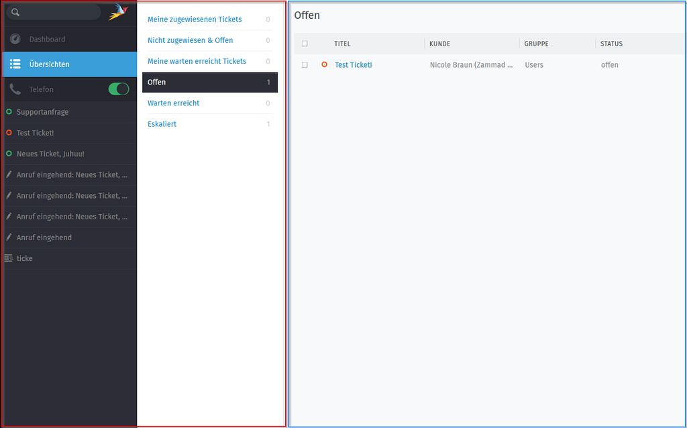
Task: Click the green status dot on Supportanfrage
Action: tap(7, 112)
